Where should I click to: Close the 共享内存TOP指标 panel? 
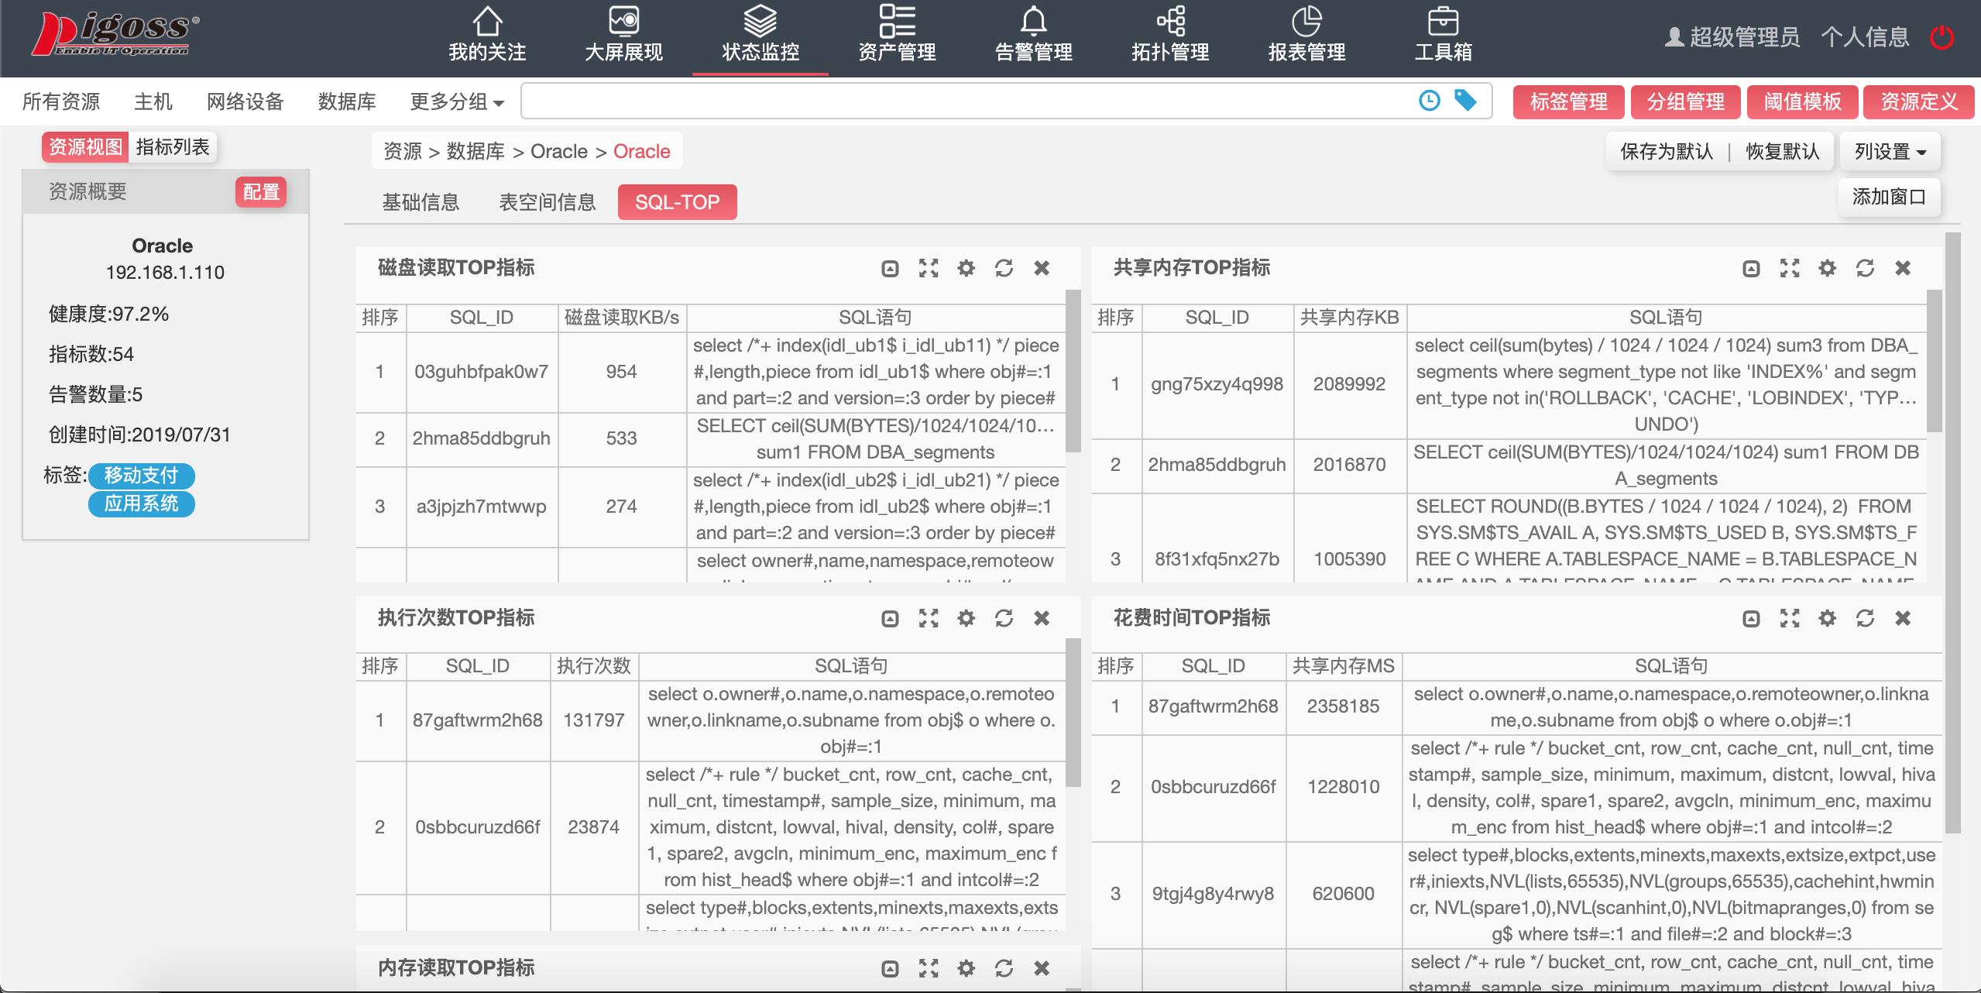(1903, 268)
